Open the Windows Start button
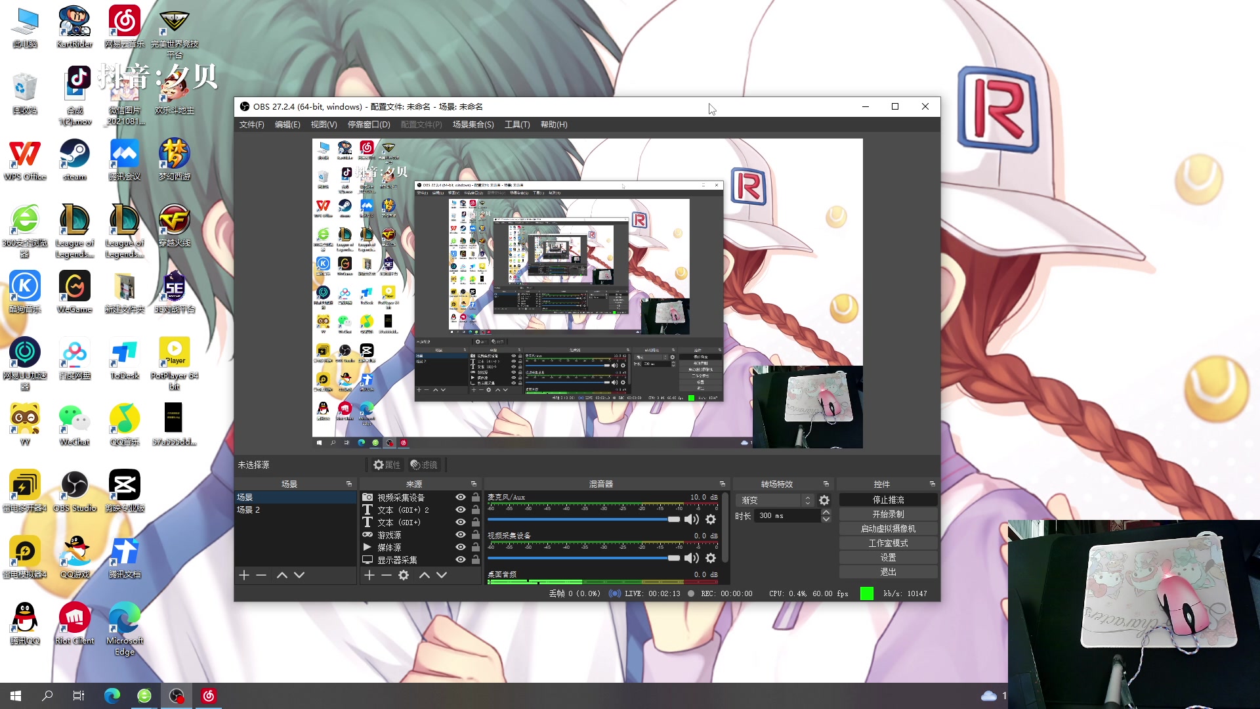This screenshot has width=1260, height=709. click(x=16, y=696)
